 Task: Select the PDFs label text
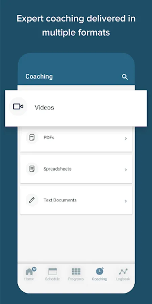click(x=49, y=138)
